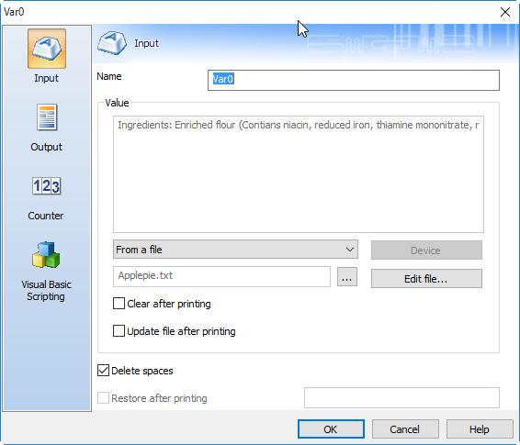The width and height of the screenshot is (520, 445).
Task: Open the Output document icon
Action: coord(47,117)
